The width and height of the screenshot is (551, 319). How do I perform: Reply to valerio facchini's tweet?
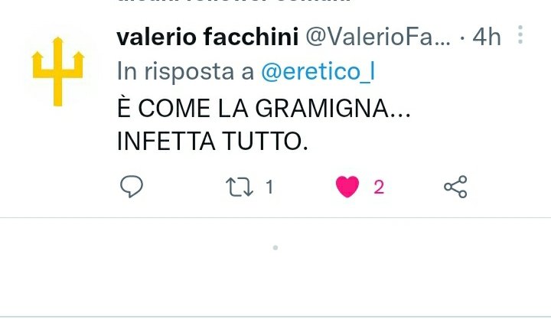(132, 187)
